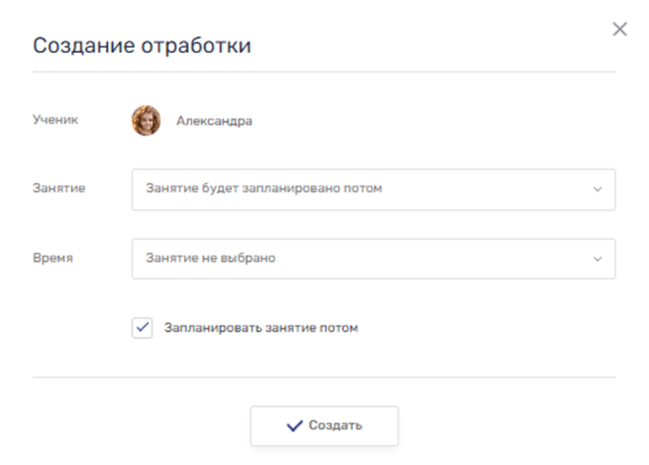Click text Занятие будет запланировано потом
Viewport: 649px width, 465px height.
263,189
